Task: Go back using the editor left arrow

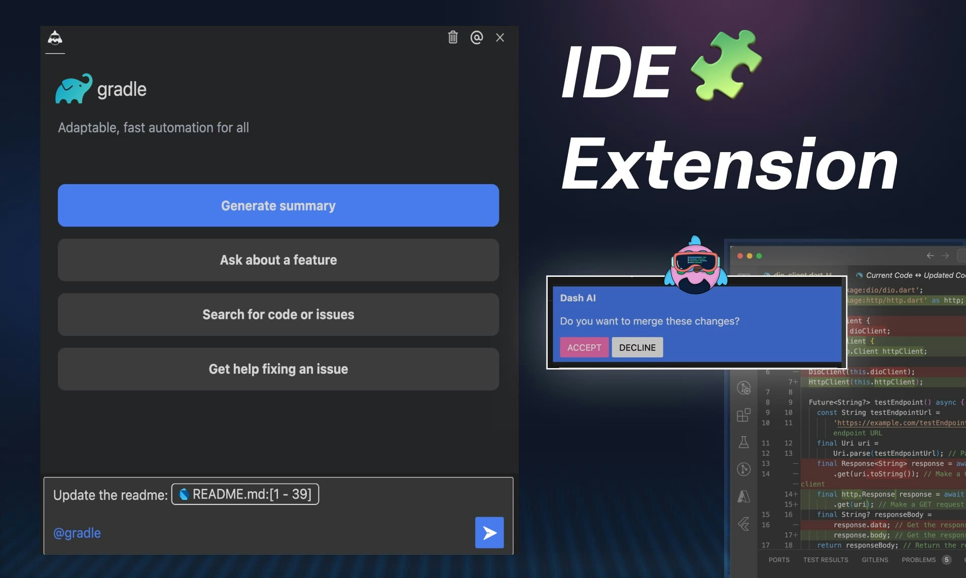Action: [x=930, y=256]
